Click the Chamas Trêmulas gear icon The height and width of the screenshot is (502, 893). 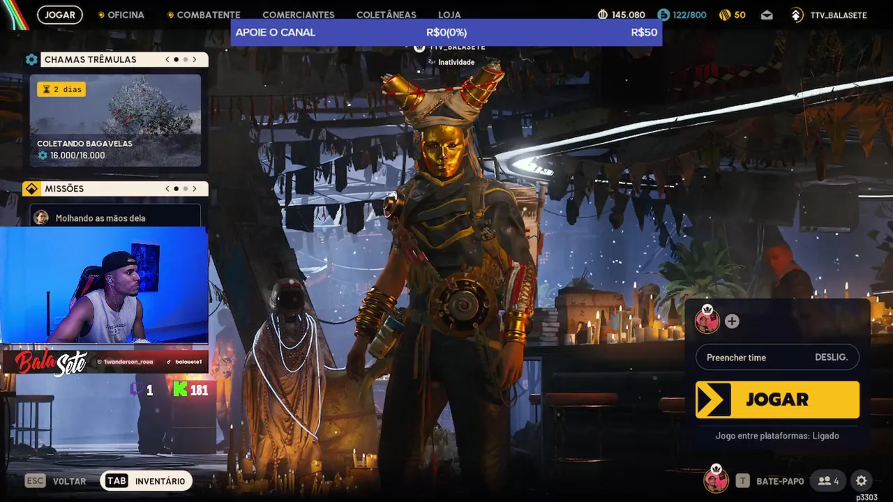31,59
